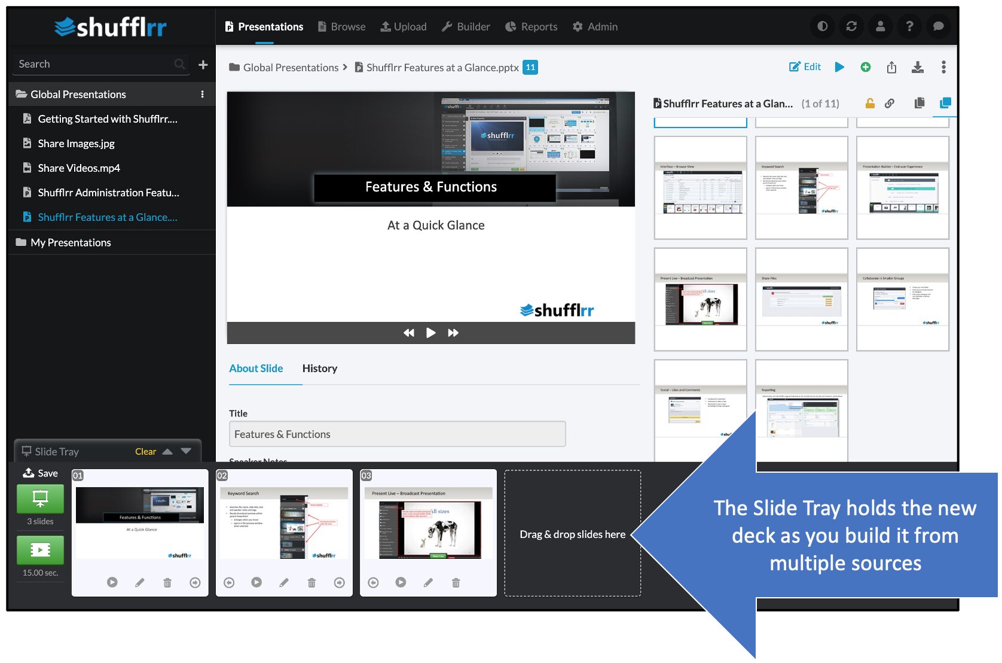Expand the My Presentations folder

(21, 242)
